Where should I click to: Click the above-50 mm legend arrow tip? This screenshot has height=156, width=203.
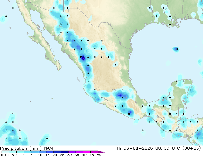pyautogui.click(x=101, y=152)
